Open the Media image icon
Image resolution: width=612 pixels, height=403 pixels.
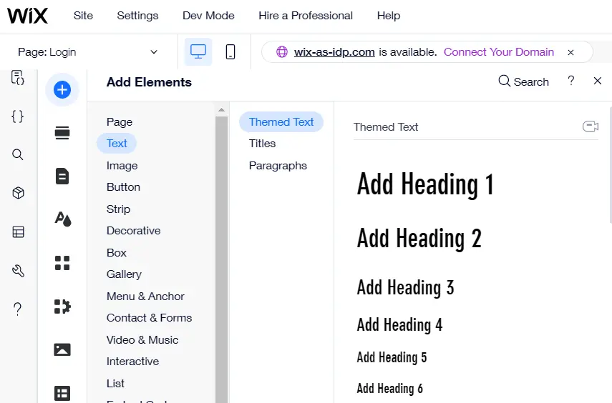pyautogui.click(x=62, y=349)
